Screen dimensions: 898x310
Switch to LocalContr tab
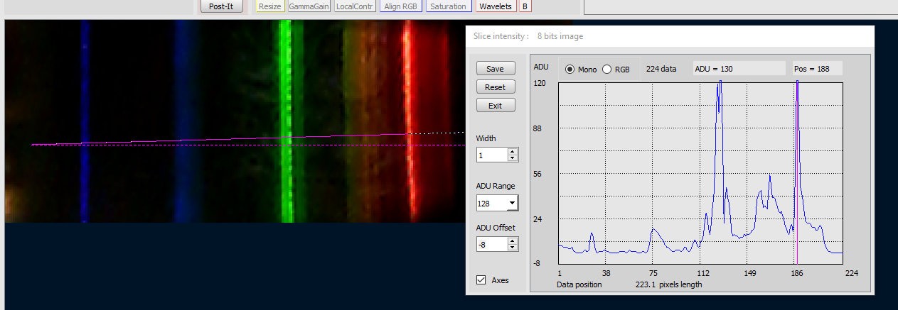(355, 6)
